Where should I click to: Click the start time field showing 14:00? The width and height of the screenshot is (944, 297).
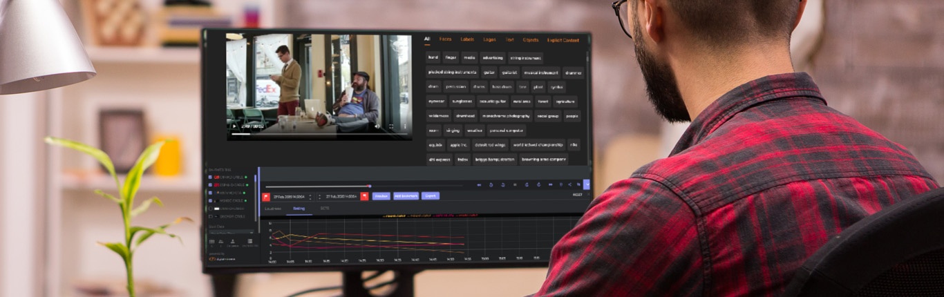coord(289,196)
